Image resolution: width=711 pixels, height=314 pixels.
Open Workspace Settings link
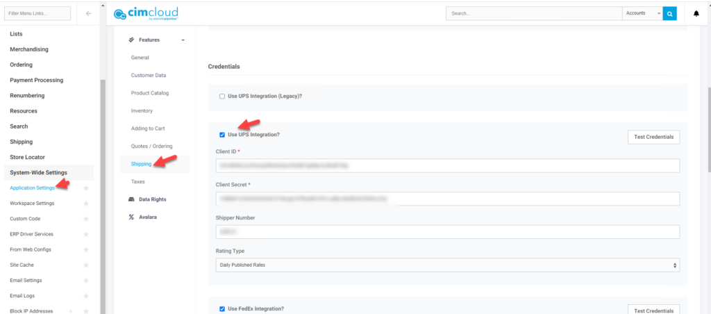coord(32,204)
